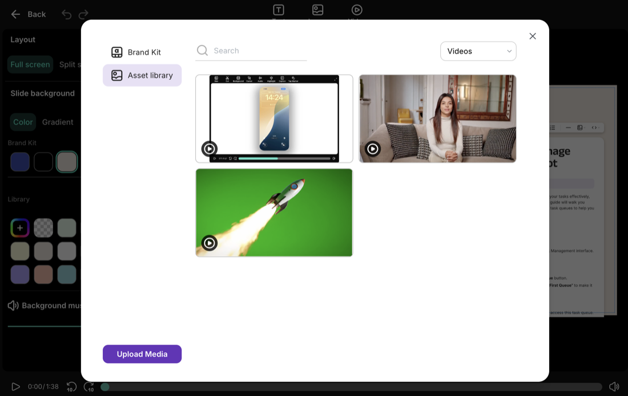
Task: Select the phone screen recording video thumbnail
Action: click(x=275, y=119)
